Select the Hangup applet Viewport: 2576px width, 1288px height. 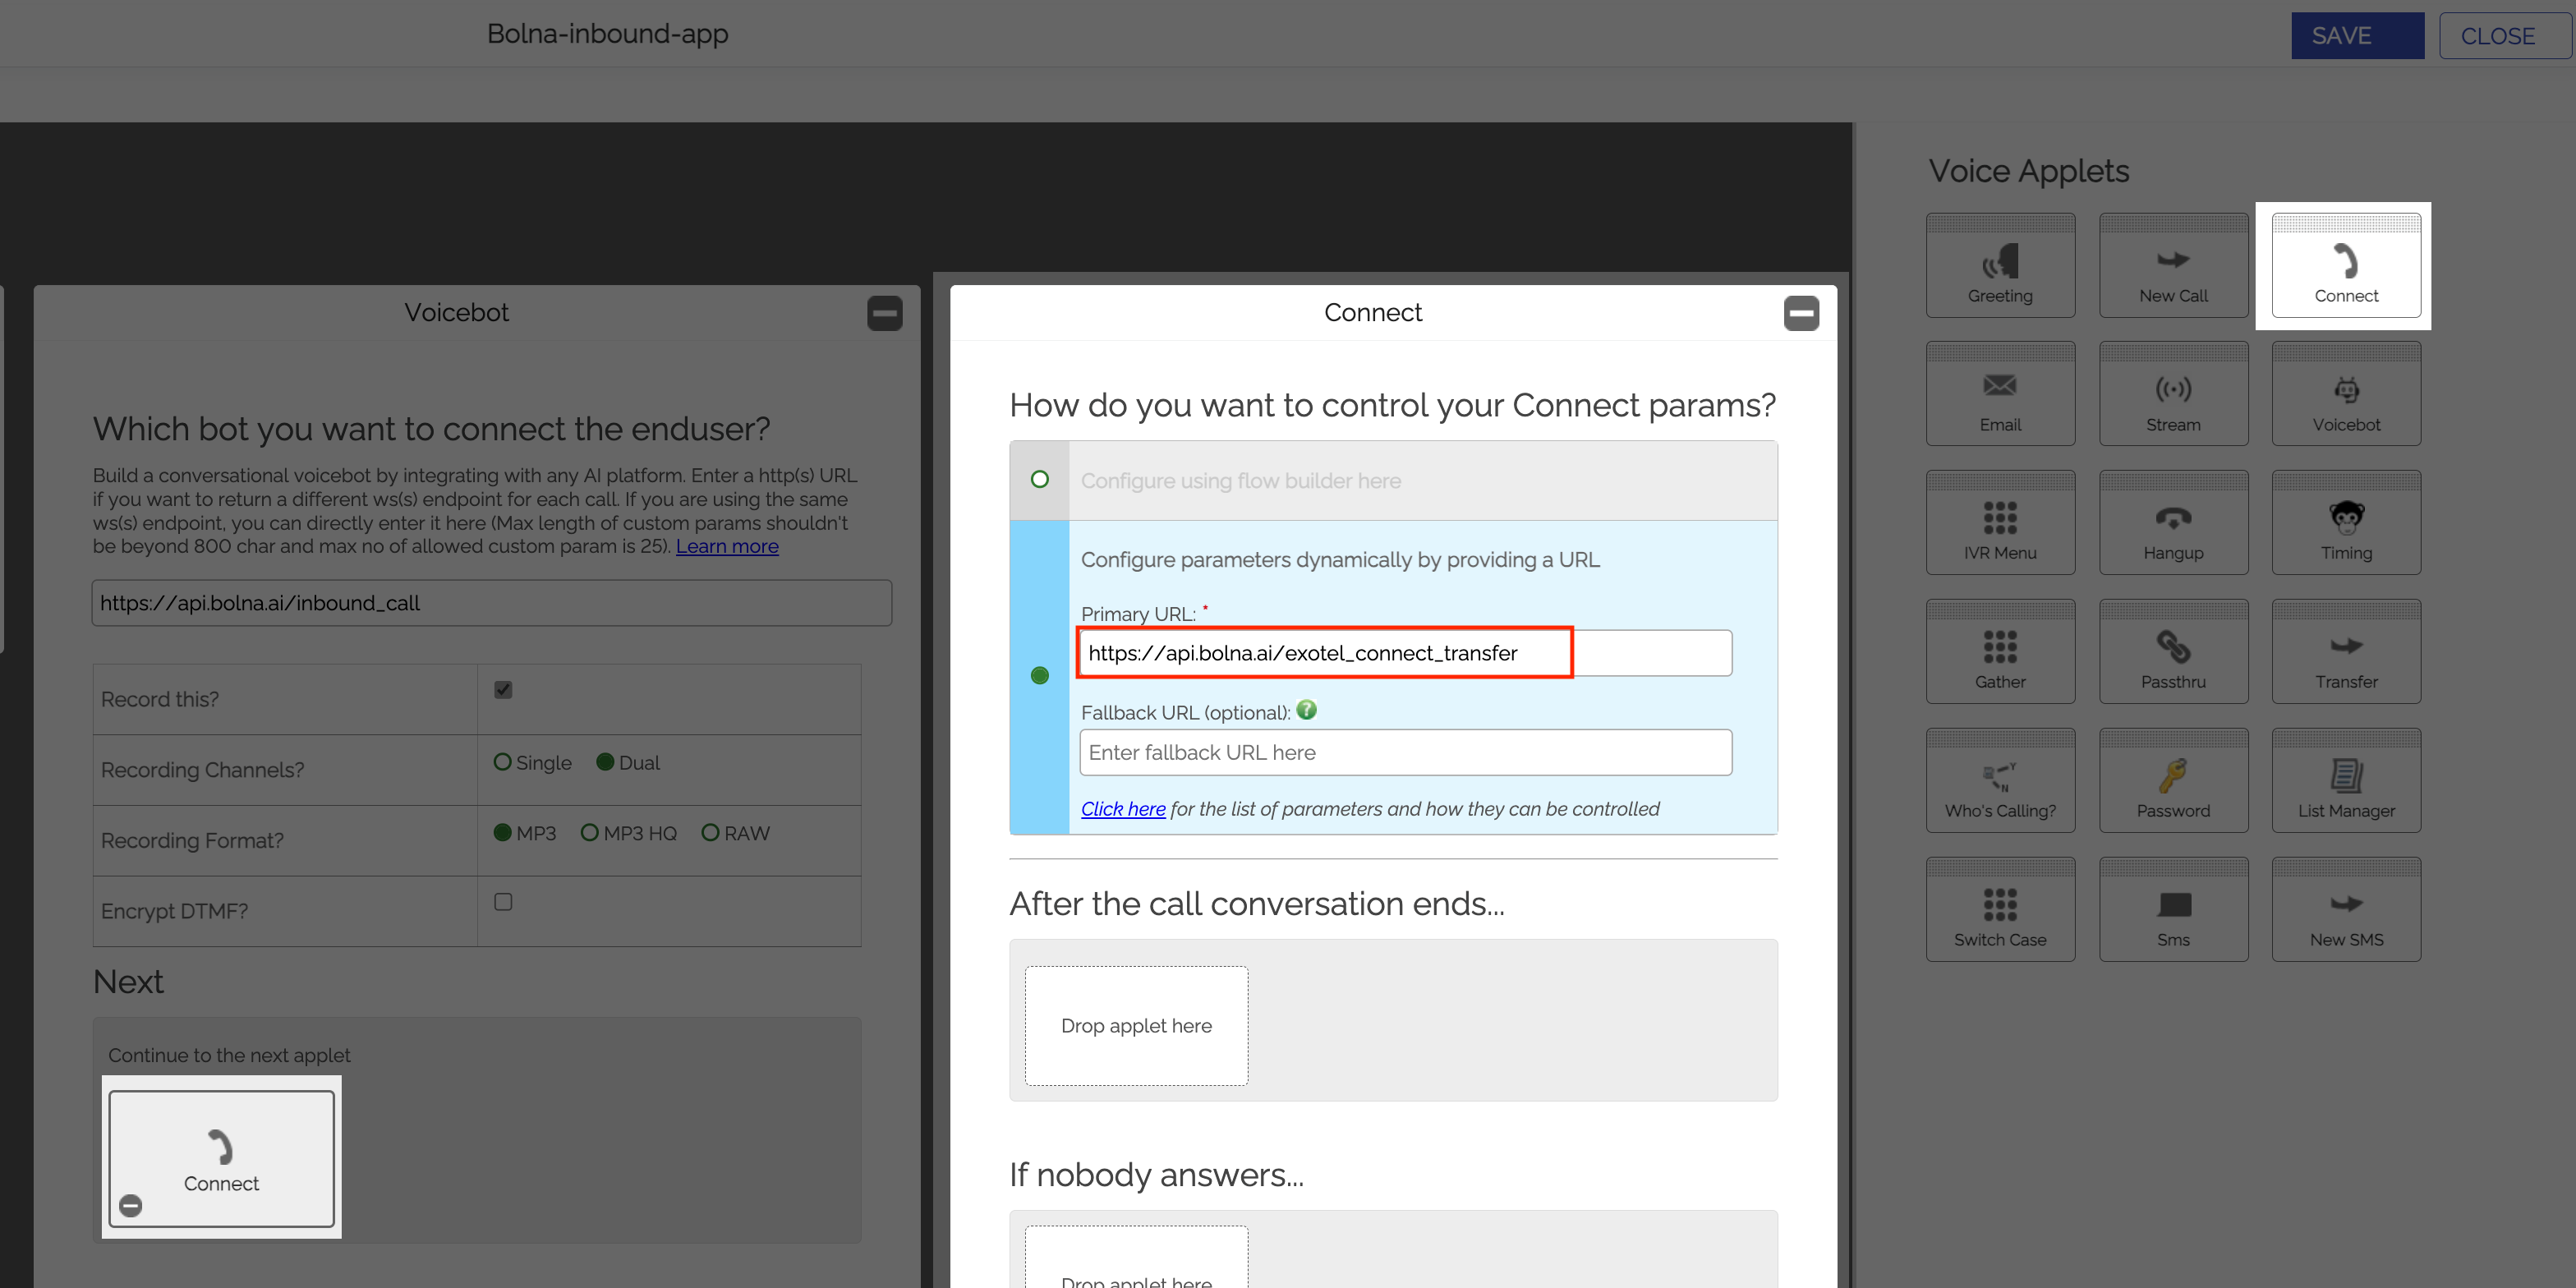[x=2173, y=522]
